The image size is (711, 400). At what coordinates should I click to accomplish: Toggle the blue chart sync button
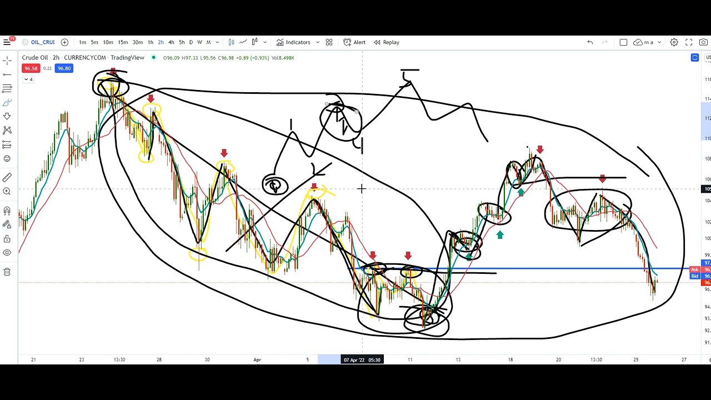[x=695, y=58]
